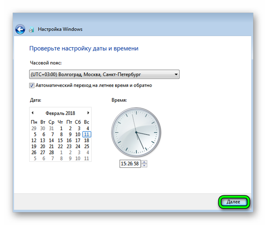
Task: Select date 13 in the calendar
Action: [43, 141]
